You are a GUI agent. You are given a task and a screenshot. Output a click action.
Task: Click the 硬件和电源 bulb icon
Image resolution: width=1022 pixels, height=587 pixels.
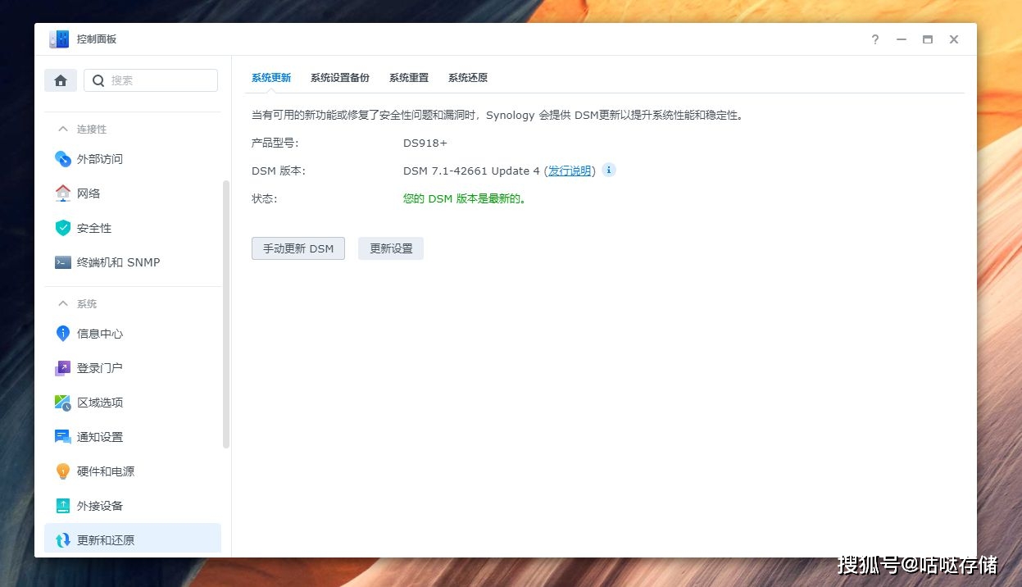click(x=63, y=471)
